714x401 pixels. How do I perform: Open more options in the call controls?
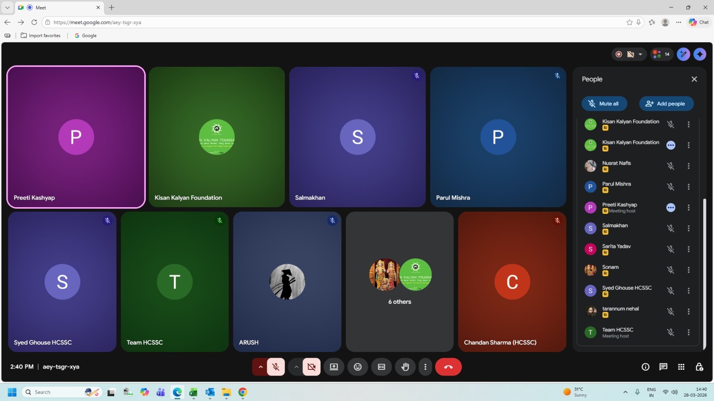click(425, 367)
